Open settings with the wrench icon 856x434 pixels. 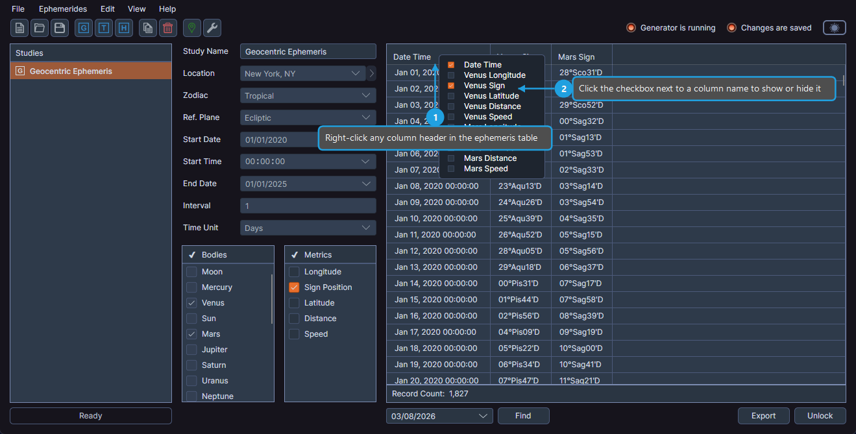tap(212, 28)
